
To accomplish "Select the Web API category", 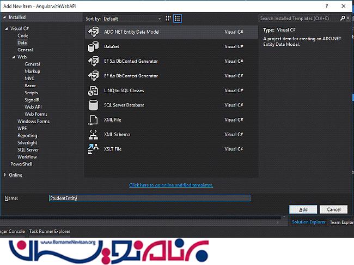I will coord(33,107).
